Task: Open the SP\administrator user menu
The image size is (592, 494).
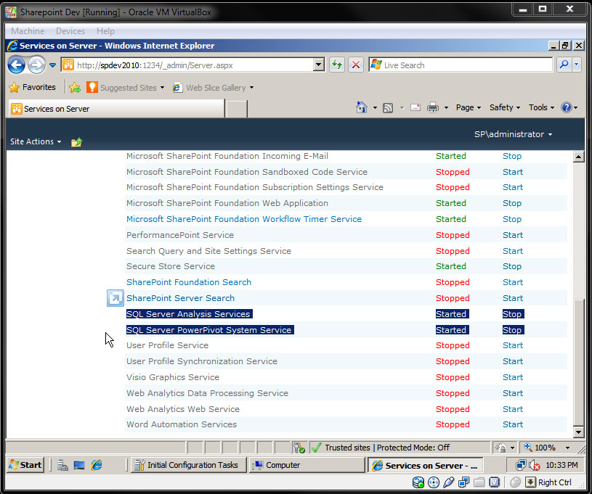Action: (x=513, y=134)
